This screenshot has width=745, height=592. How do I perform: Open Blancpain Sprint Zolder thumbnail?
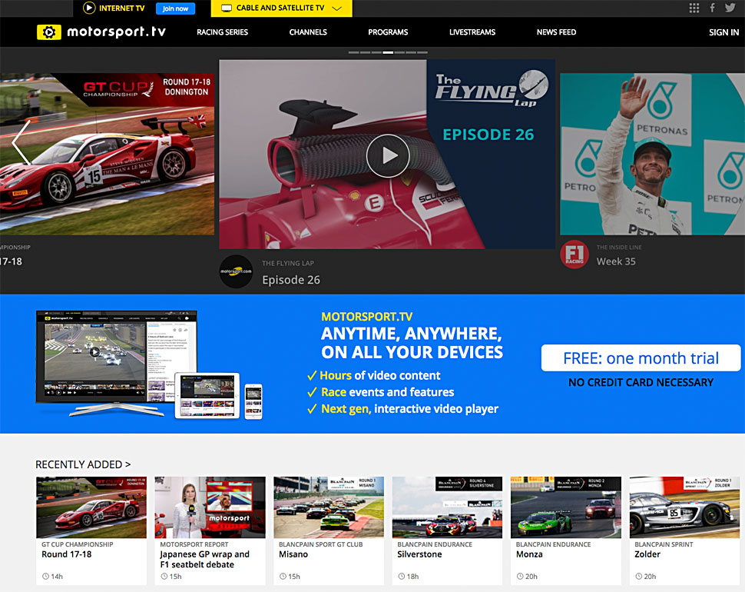tap(684, 507)
